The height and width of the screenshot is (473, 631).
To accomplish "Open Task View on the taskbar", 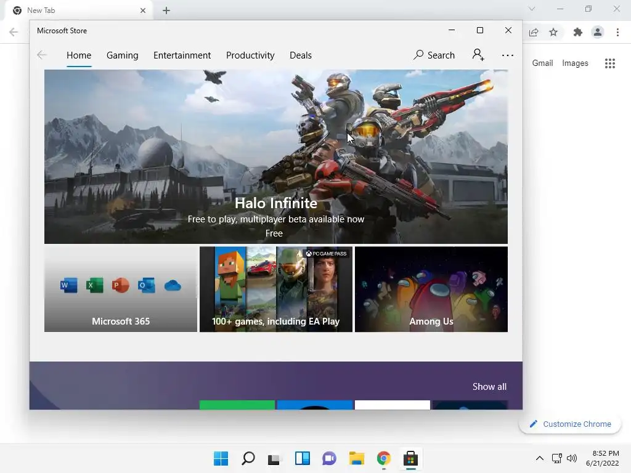I will click(x=274, y=459).
